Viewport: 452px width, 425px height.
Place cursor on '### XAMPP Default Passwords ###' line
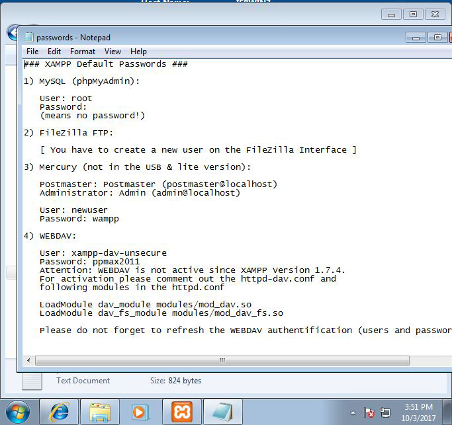105,64
